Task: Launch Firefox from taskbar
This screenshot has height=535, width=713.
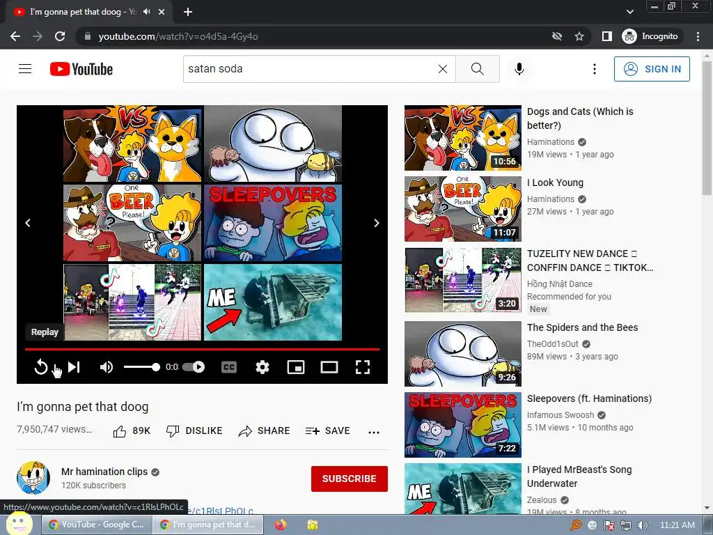Action: [281, 525]
